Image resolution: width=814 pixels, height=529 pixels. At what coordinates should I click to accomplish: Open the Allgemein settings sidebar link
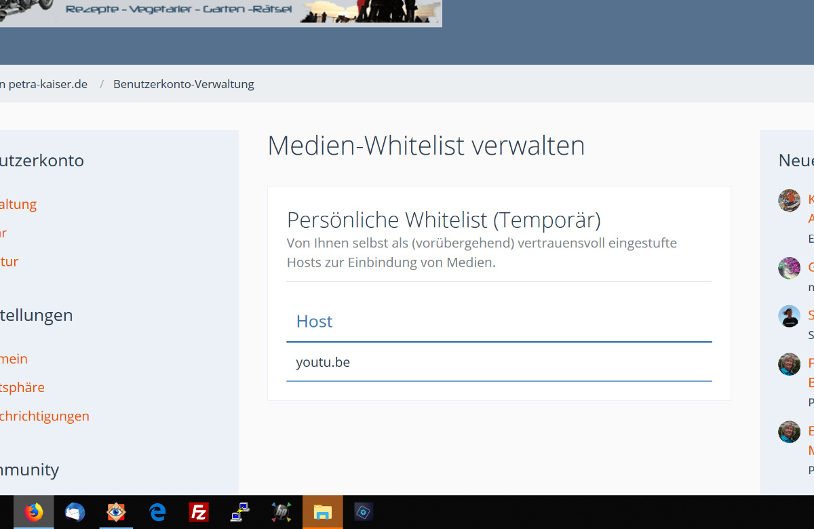pyautogui.click(x=14, y=359)
